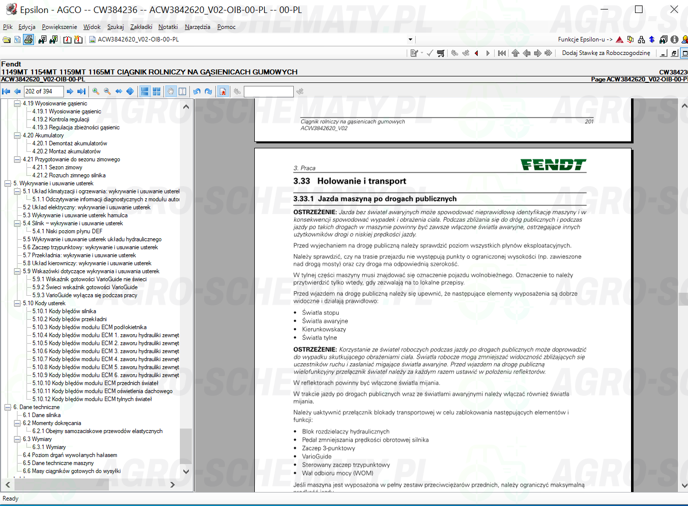
Task: Click Dodaj Stawkę za Roboczogodzinę button
Action: tap(606, 53)
